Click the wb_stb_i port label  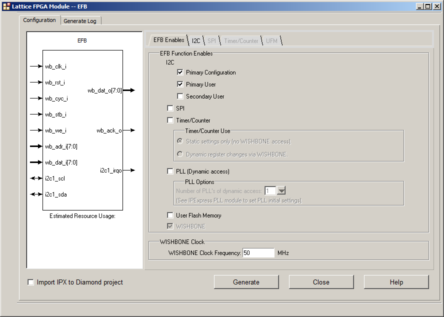tap(56, 114)
